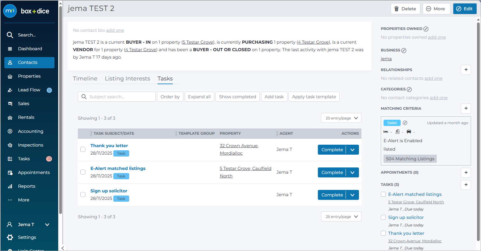Open Complete dropdown for Sign up solicitor
This screenshot has height=251, width=481.
(352, 195)
